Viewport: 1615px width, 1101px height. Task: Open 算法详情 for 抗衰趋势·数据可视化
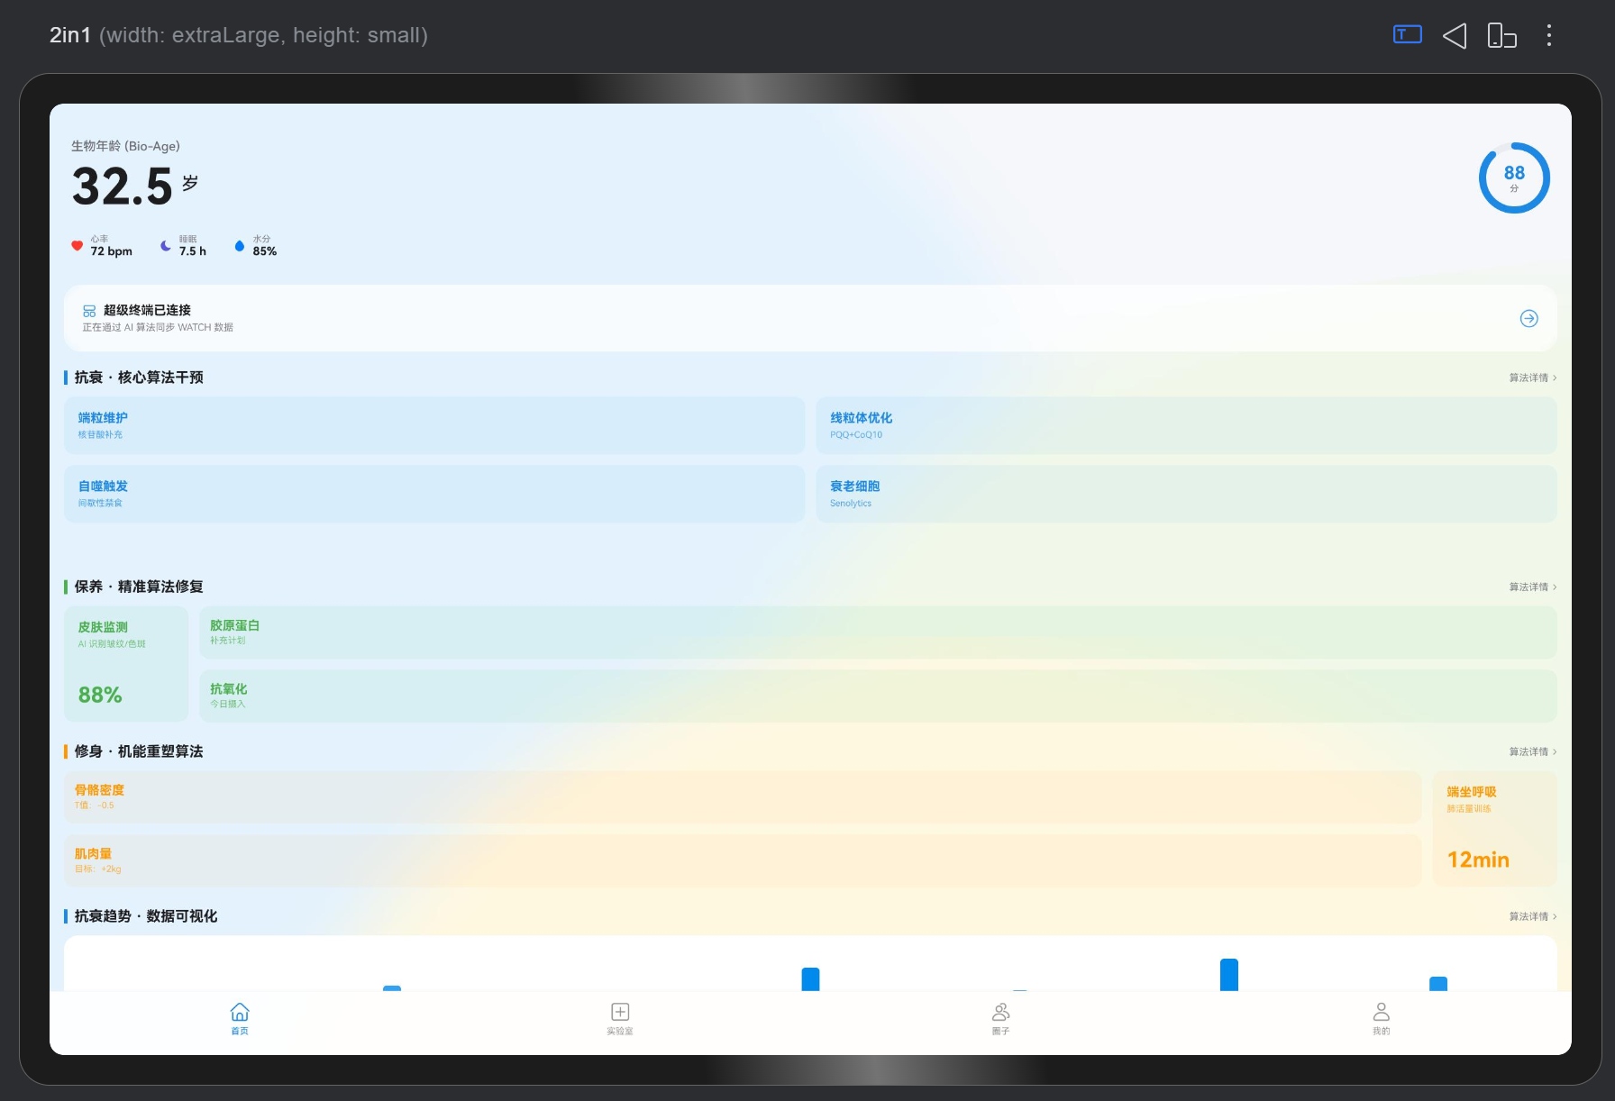pos(1532,916)
